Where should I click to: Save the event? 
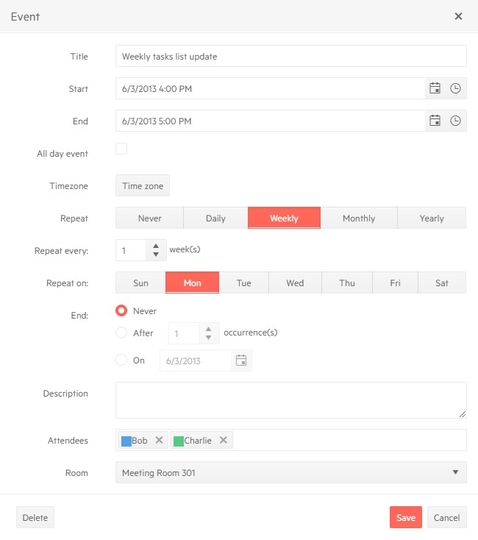pyautogui.click(x=405, y=517)
